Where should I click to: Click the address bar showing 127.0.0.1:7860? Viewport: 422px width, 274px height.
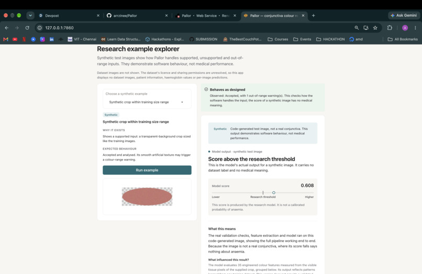click(x=198, y=28)
